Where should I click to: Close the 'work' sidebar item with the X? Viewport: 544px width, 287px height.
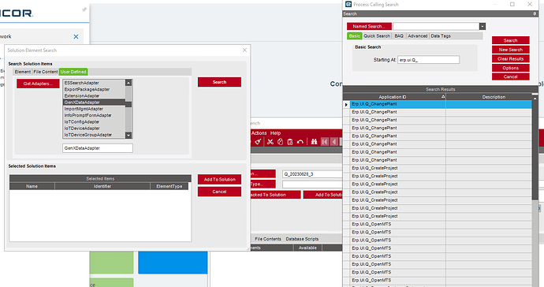tap(76, 36)
